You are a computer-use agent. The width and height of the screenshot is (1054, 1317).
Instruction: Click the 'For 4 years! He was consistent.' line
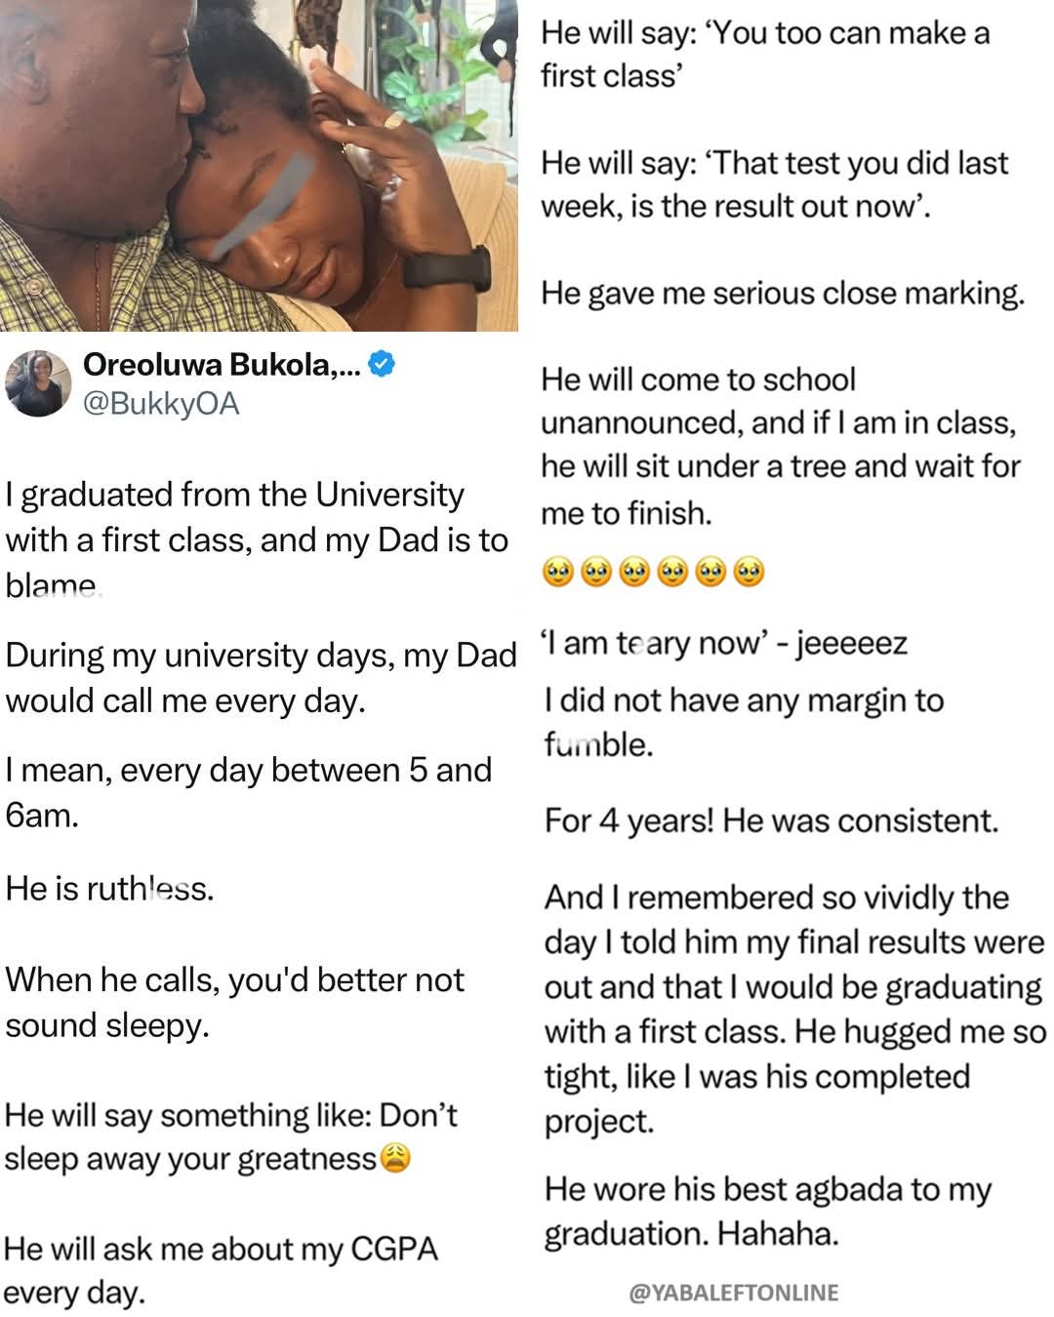tap(771, 820)
